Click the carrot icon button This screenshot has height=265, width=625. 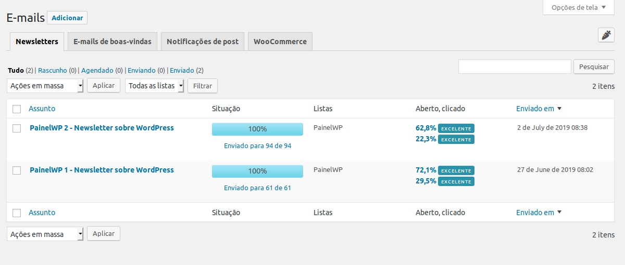(x=606, y=35)
